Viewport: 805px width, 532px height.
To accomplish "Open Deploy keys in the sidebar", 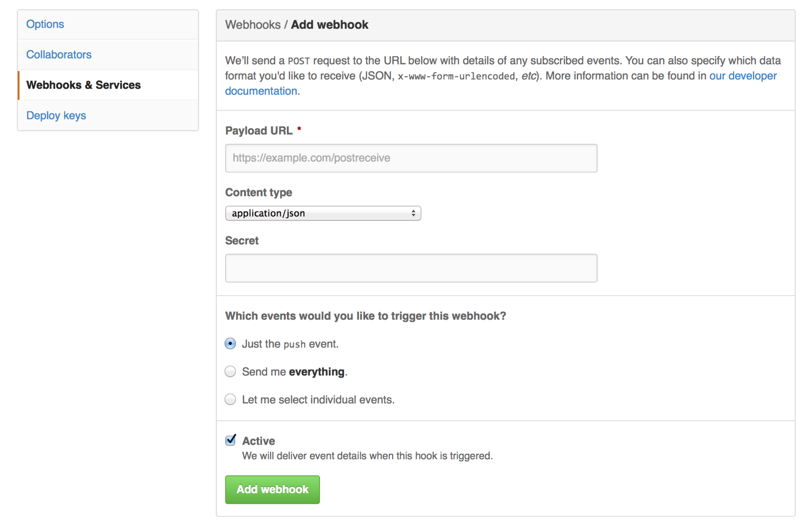I will tap(56, 115).
